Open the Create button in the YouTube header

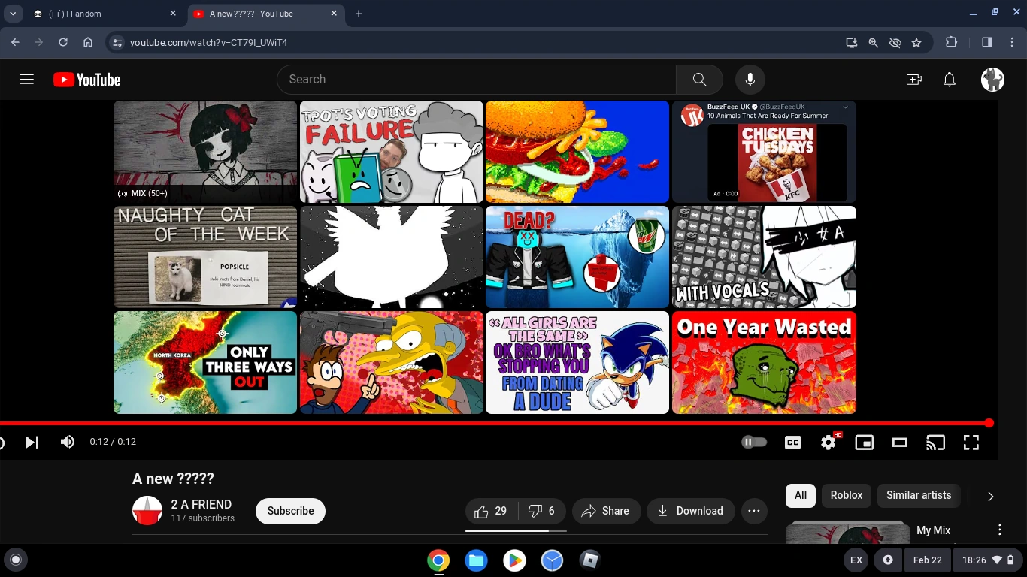point(913,79)
